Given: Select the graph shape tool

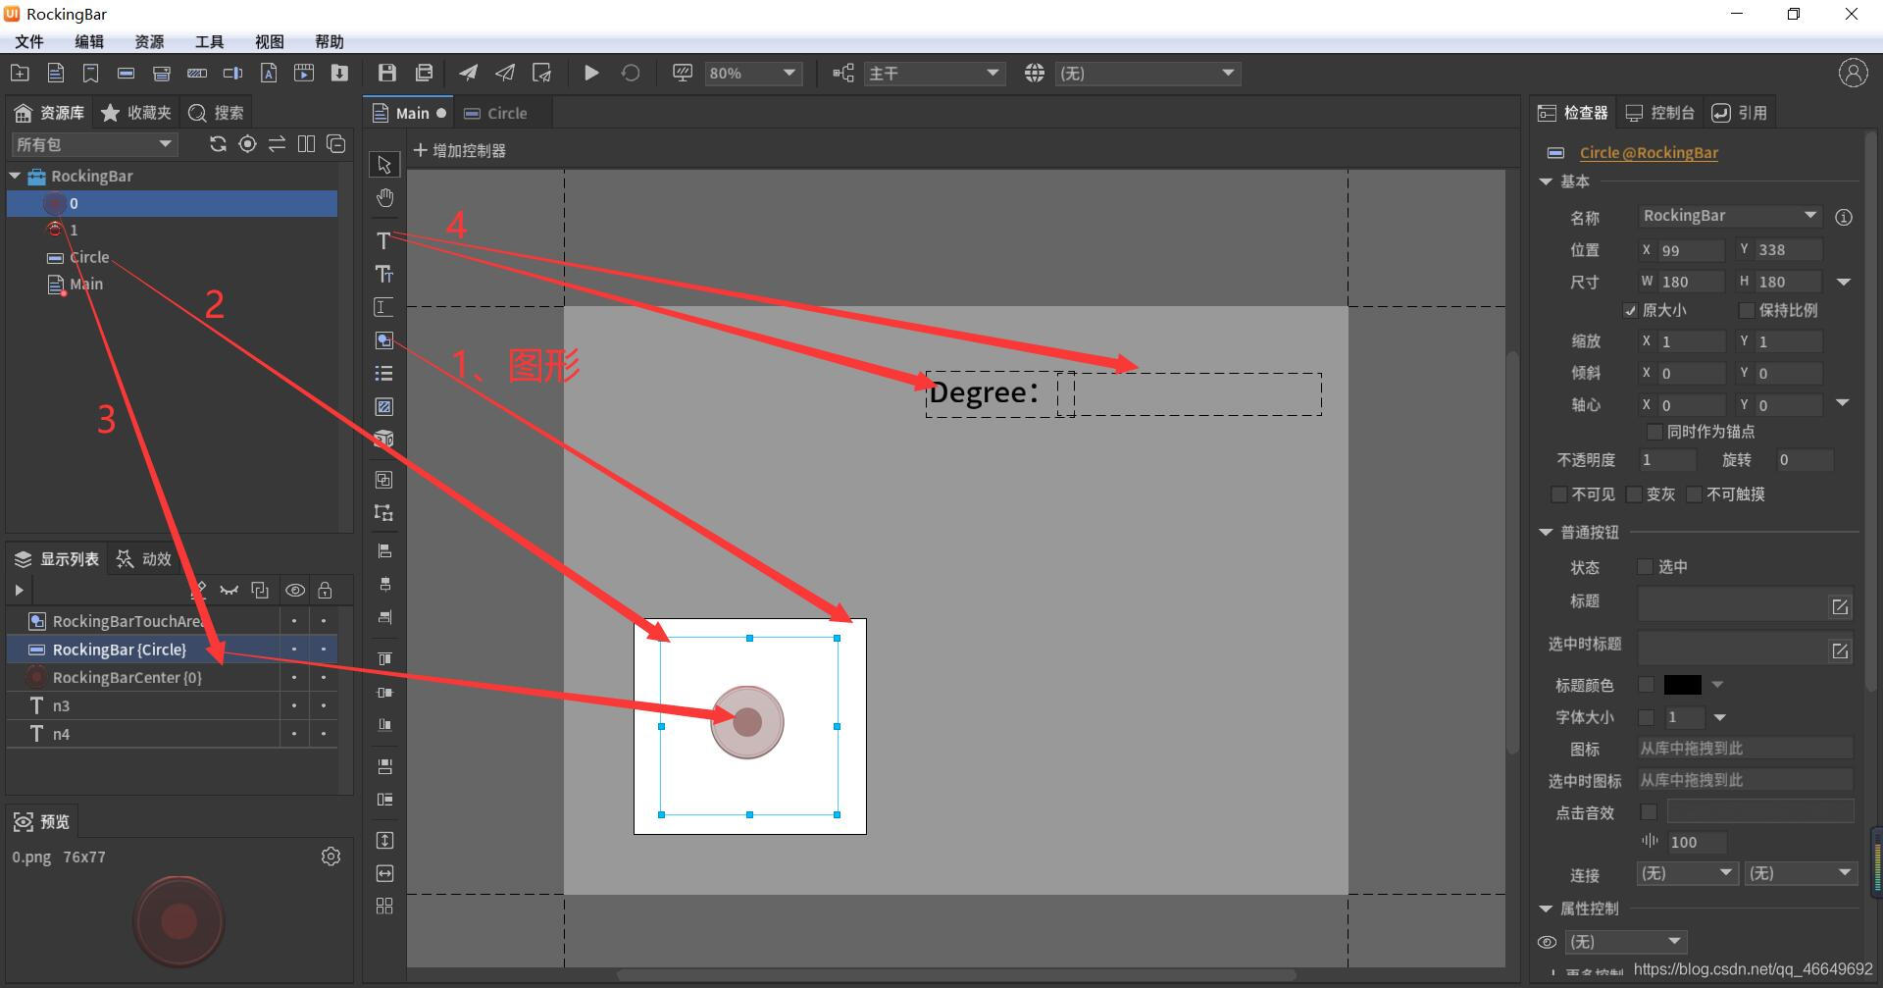Looking at the screenshot, I should click(384, 340).
